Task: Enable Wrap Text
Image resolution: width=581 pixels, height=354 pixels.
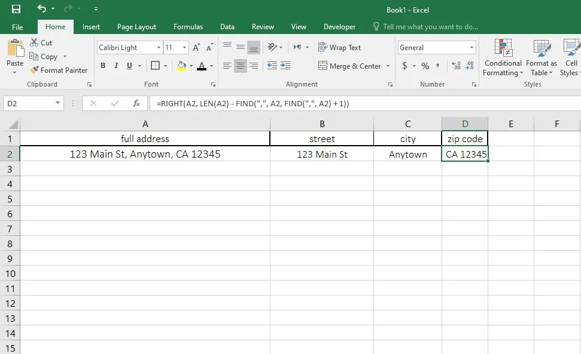Action: point(339,47)
